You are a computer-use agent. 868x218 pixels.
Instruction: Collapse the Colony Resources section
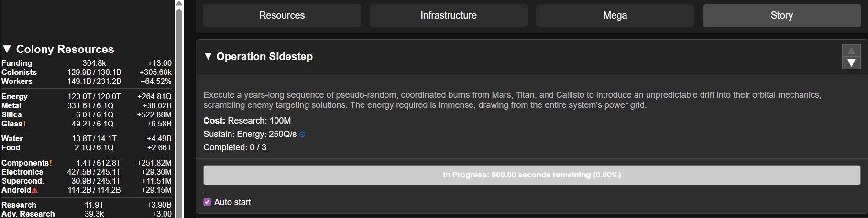[x=7, y=49]
